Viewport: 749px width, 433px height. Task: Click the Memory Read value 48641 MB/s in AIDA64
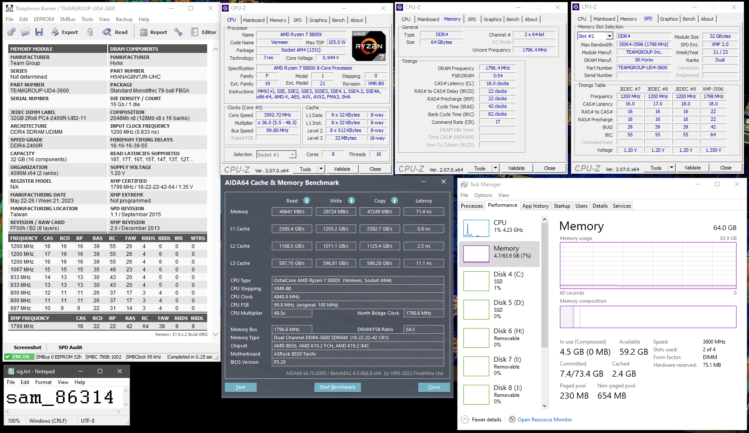292,212
